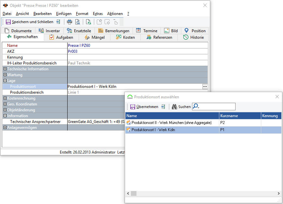283x204 pixels.
Task: Click Übernehmen to apply selection
Action: (144, 107)
